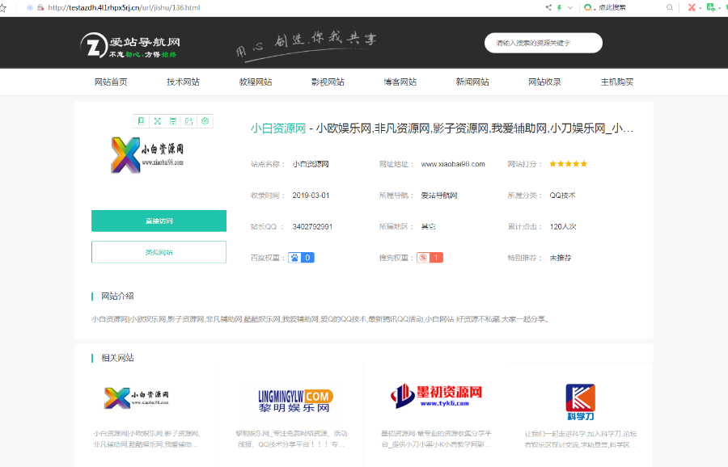This screenshot has width=728, height=467.
Task: Click the share arrow icon in toolbar
Action: [x=189, y=121]
